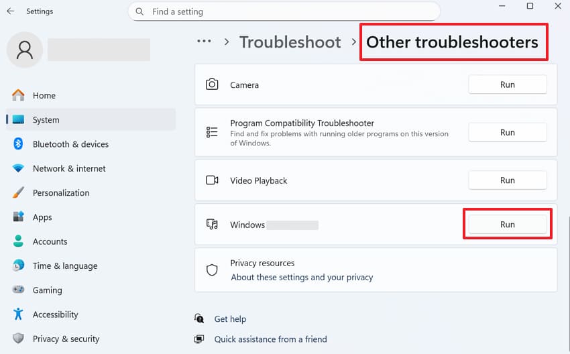
Task: Open the Apps settings section
Action: [91, 217]
